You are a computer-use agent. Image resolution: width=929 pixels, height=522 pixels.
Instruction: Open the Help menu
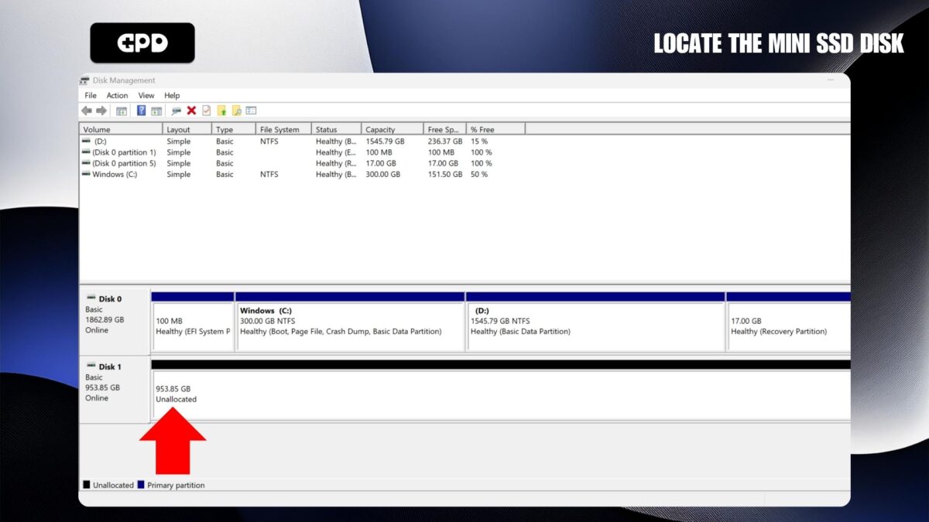[172, 95]
